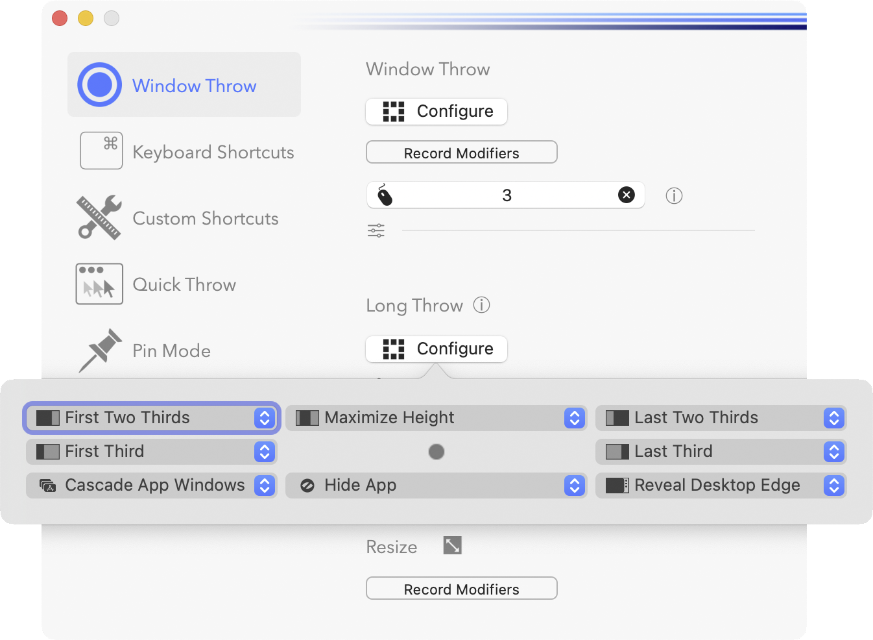
Task: Click the Resize diagonal arrow icon
Action: [x=452, y=545]
